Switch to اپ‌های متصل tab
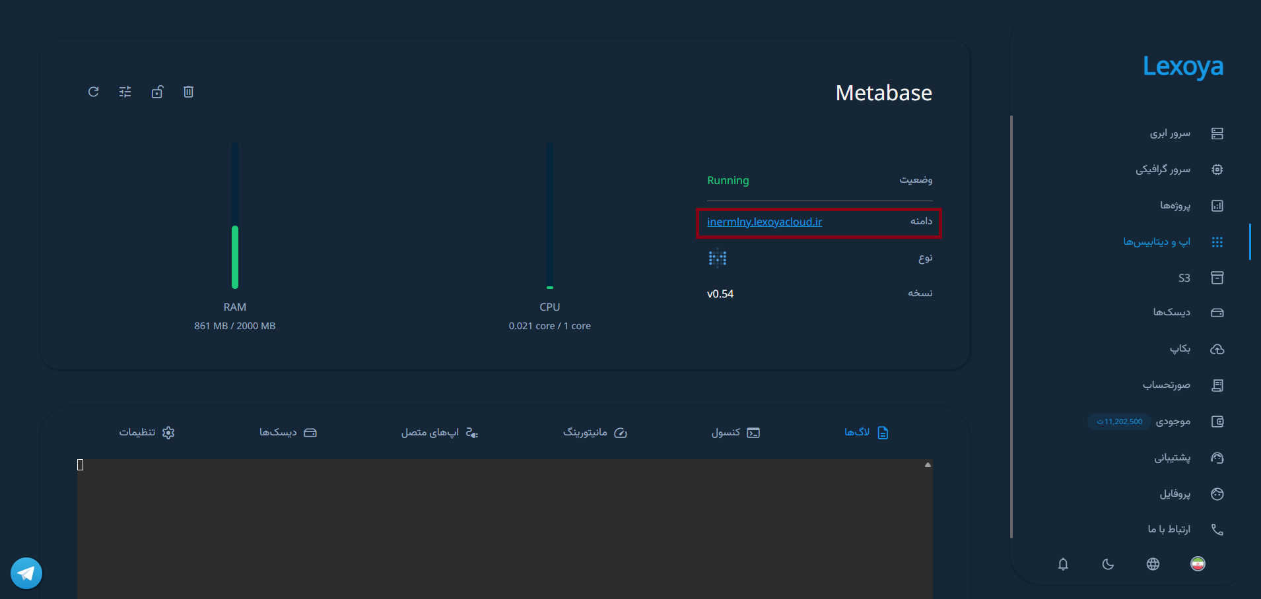The width and height of the screenshot is (1261, 599). click(x=440, y=433)
